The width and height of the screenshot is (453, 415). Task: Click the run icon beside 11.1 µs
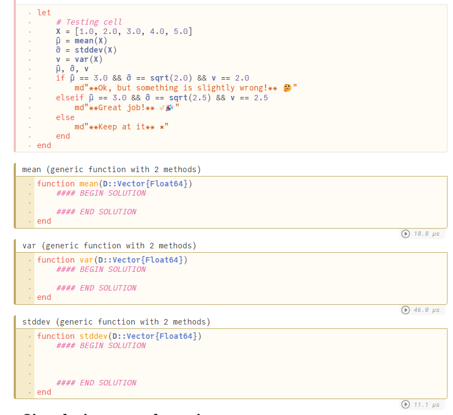(x=405, y=405)
